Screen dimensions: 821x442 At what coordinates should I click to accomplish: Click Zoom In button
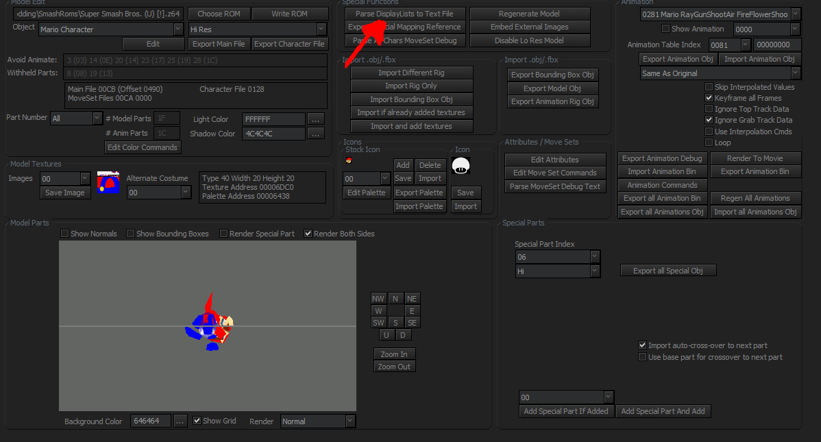coord(394,354)
